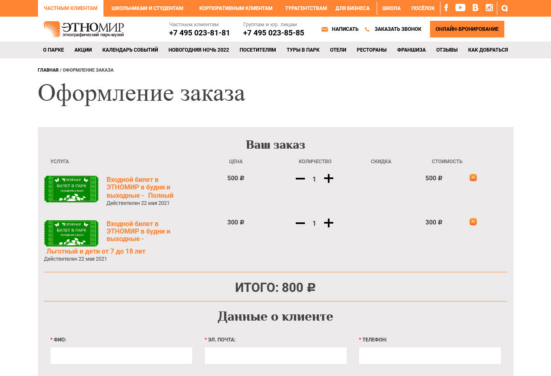Viewport: 551px width, 376px height.
Task: Open the ФРАНШИЗА menu item
Action: [x=411, y=50]
